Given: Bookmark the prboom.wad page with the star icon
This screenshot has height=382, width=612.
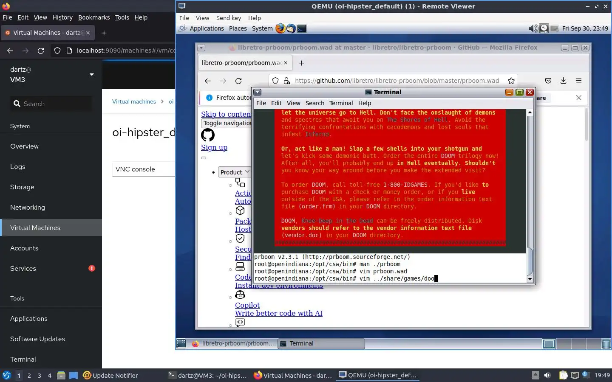Looking at the screenshot, I should (511, 81).
